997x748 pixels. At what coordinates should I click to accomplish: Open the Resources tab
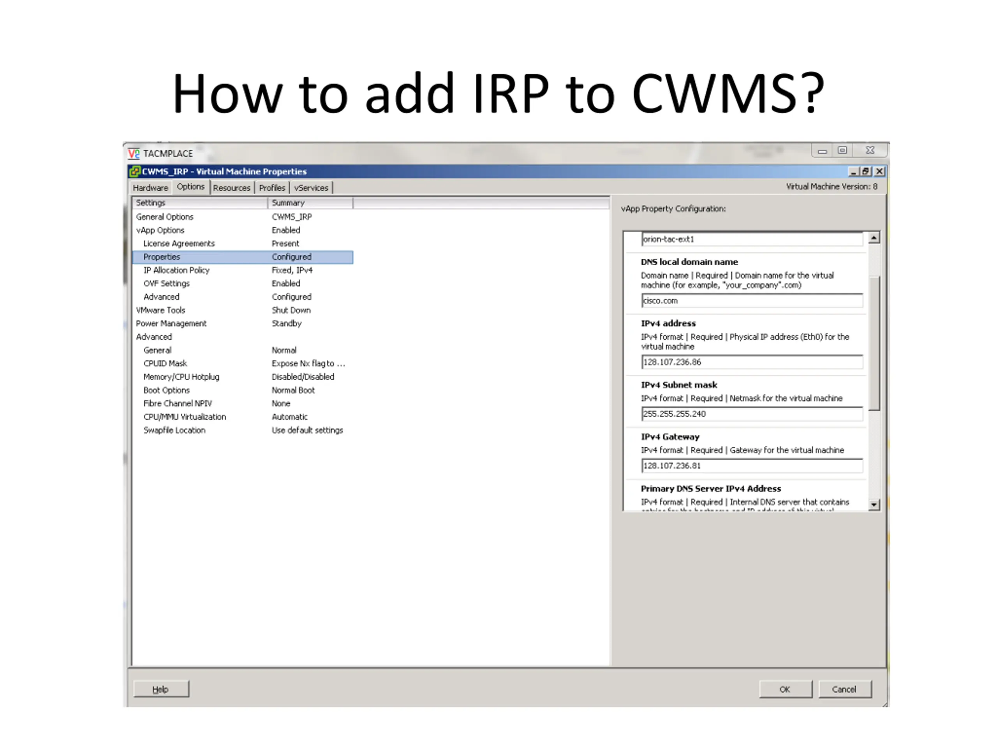coord(232,187)
